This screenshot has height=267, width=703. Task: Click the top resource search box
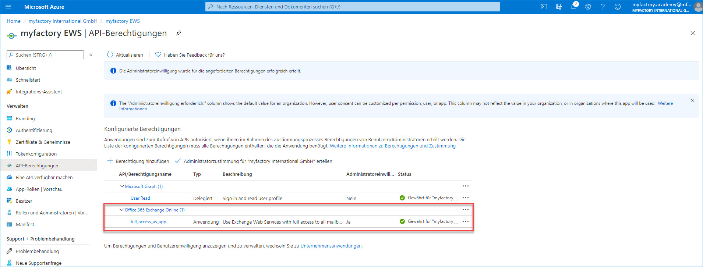click(353, 7)
